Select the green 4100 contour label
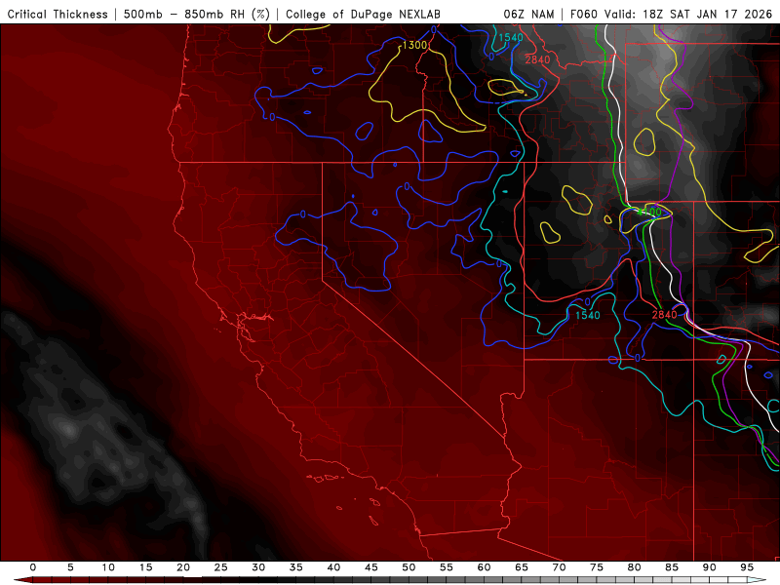780x585 pixels. click(x=650, y=212)
